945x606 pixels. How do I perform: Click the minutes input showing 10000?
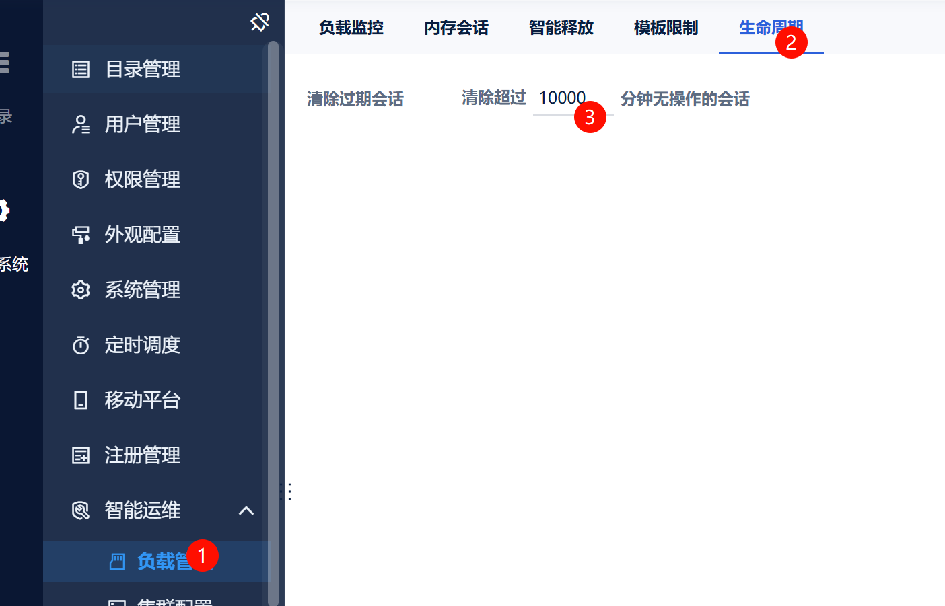573,98
